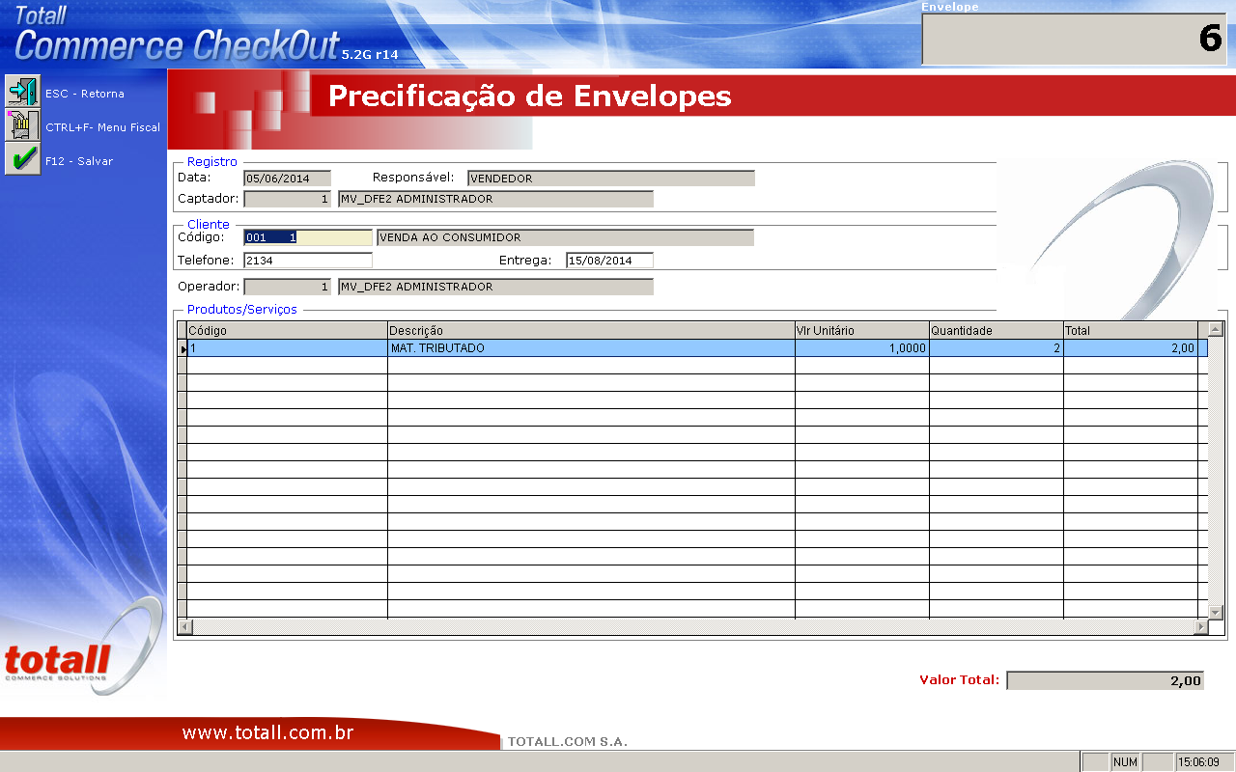
Task: Click the row indicator arrow of row 1
Action: (182, 348)
